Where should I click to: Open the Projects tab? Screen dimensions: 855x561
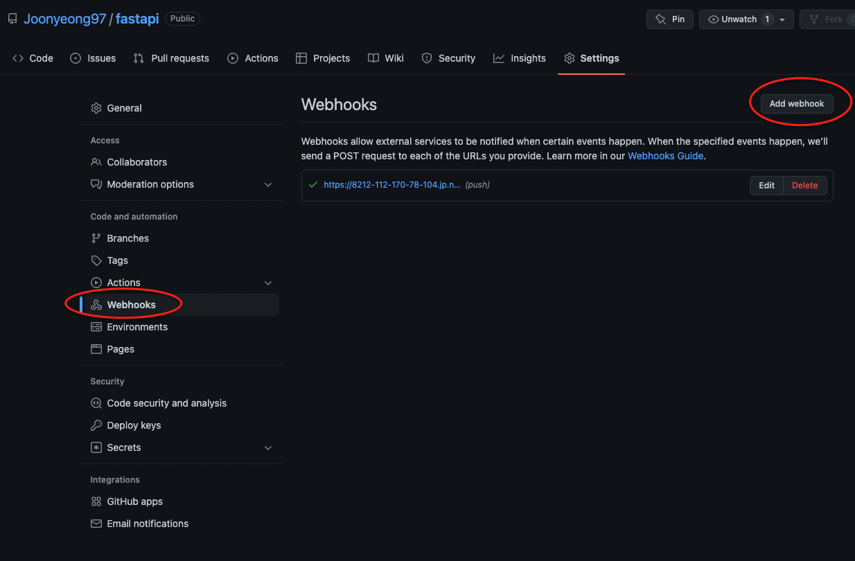pyautogui.click(x=323, y=58)
